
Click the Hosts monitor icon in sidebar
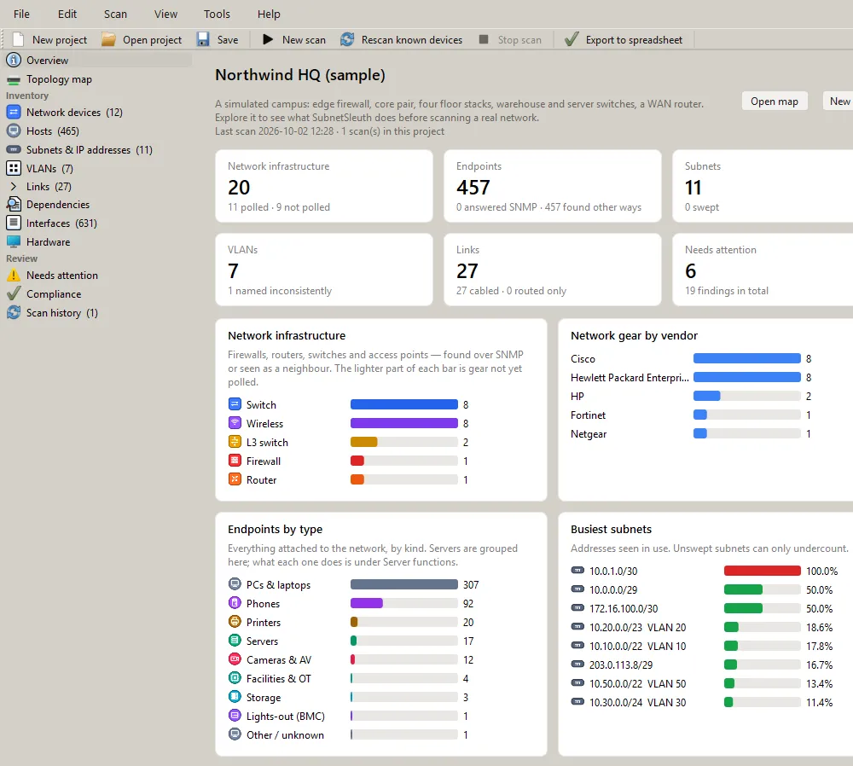14,131
